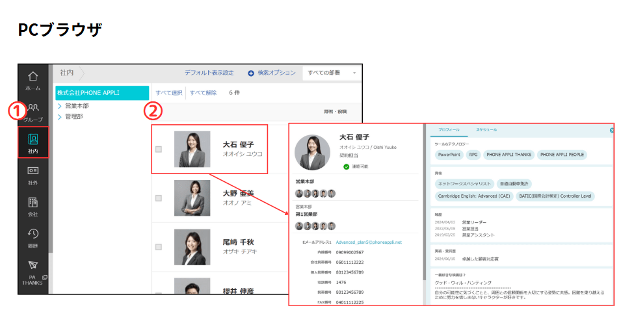Open 尾崎 千秋's profile photo thumbnail

pos(190,247)
